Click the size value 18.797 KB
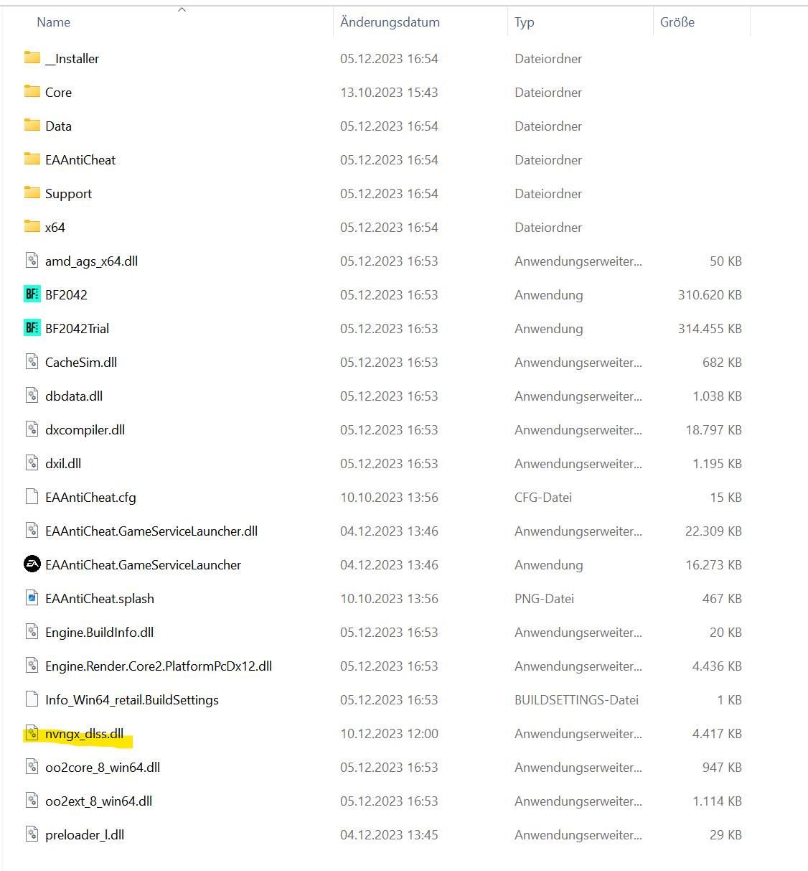The image size is (808, 871). pos(713,430)
